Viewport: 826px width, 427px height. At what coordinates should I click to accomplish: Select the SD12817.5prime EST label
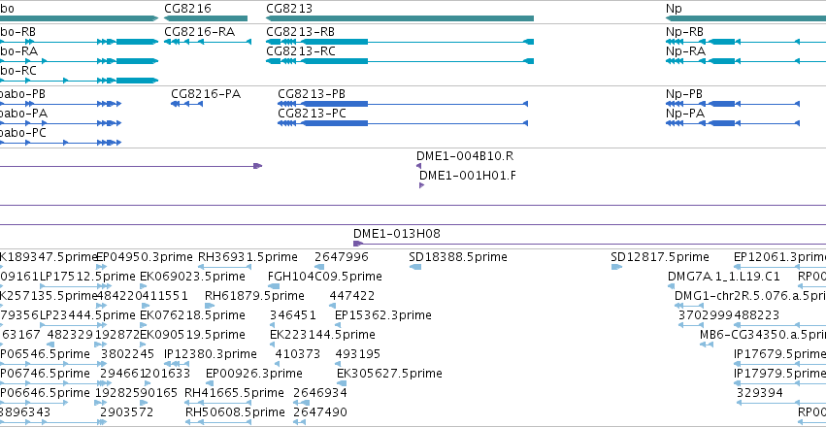coord(659,257)
